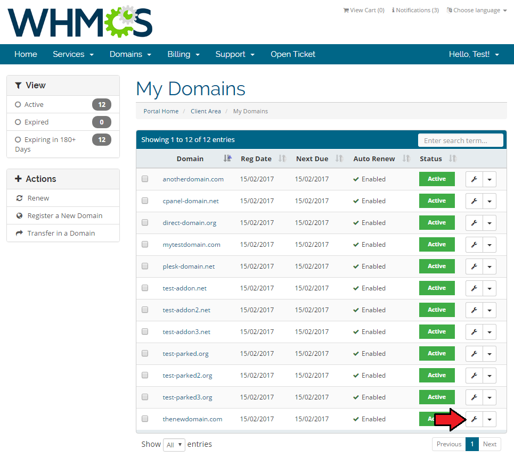Sort table by Status sort icon
514x458 pixels.
click(x=453, y=159)
